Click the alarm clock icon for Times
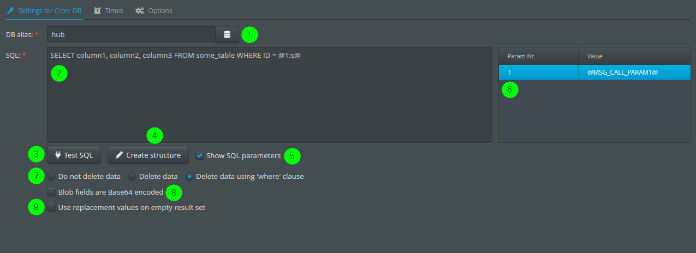The height and width of the screenshot is (253, 696). [97, 10]
